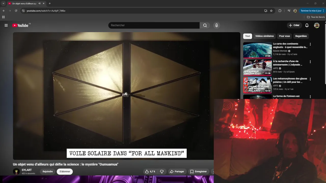
Task: Click the forward navigation arrow
Action: pos(10,11)
